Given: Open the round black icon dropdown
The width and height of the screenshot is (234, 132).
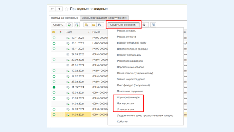Looking at the screenshot, I should (145, 25).
